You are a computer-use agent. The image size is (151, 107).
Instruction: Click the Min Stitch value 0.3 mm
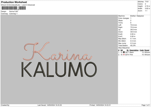[x=133, y=41]
